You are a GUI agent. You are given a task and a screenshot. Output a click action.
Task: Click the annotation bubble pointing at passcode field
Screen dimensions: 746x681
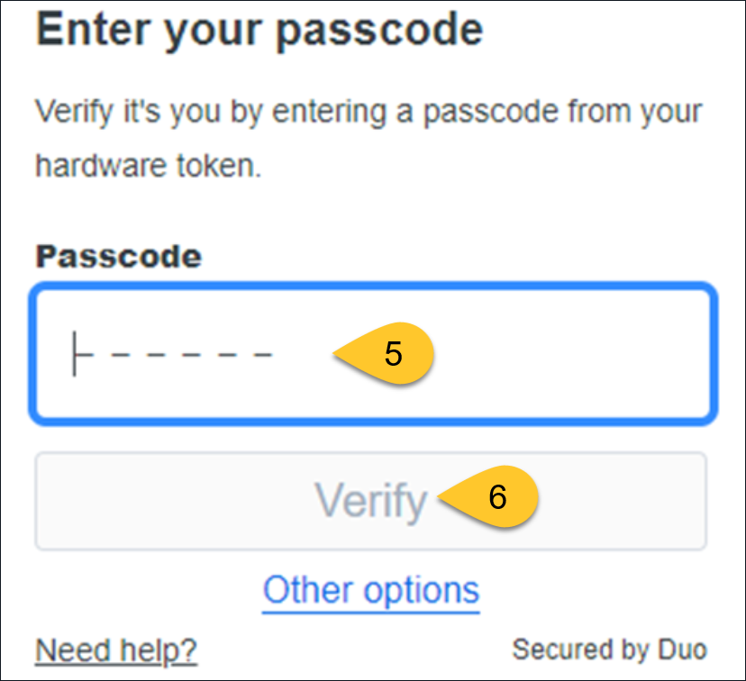390,356
